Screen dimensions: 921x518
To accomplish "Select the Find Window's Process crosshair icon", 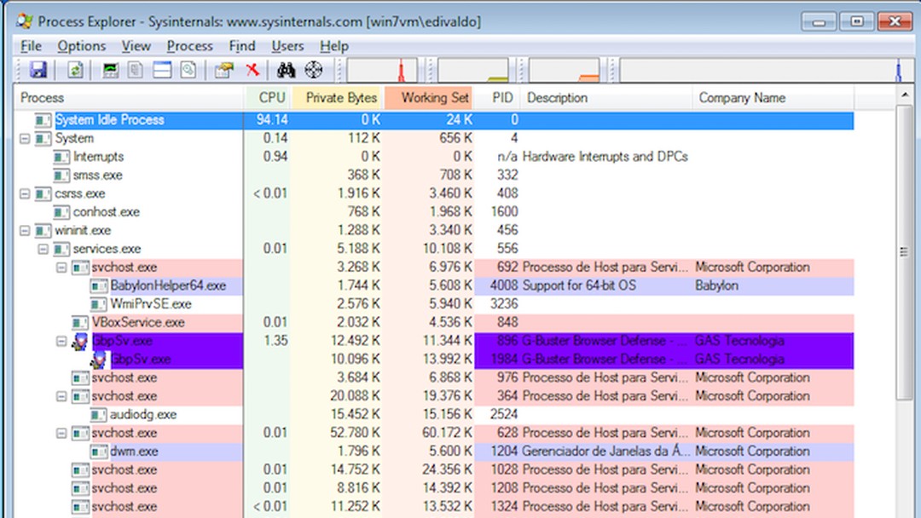I will click(x=312, y=70).
